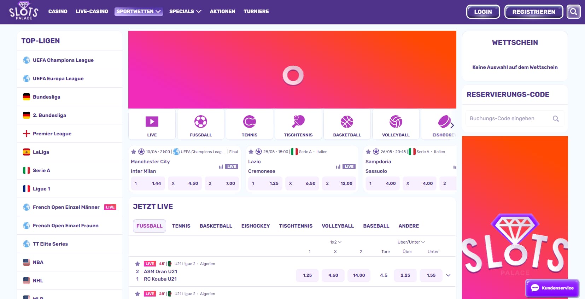
Task: Open the Über/Unter market dropdown
Action: (411, 242)
